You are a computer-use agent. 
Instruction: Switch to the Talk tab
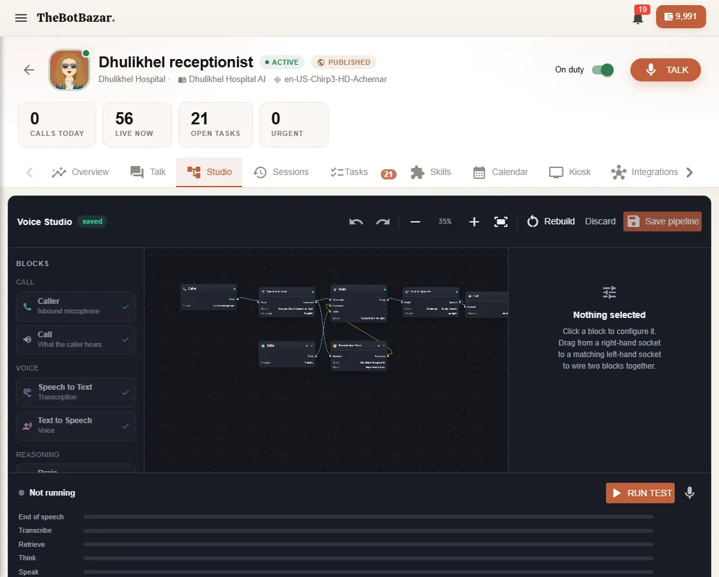(148, 172)
